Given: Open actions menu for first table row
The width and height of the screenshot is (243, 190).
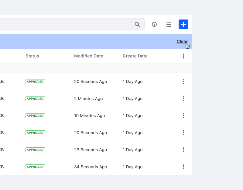Looking at the screenshot, I should [x=183, y=82].
